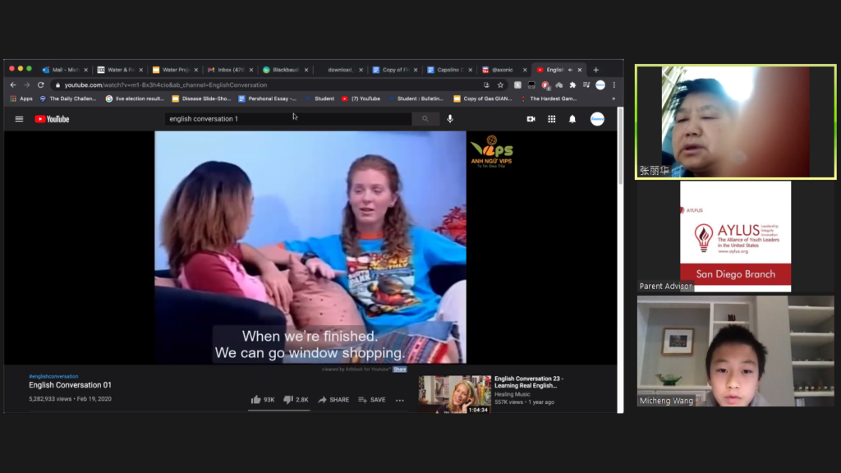841x473 pixels.
Task: Open the Pershonal Essay bookmark
Action: point(267,99)
